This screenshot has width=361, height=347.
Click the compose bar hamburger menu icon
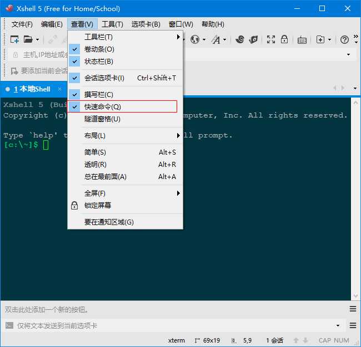[x=353, y=325]
